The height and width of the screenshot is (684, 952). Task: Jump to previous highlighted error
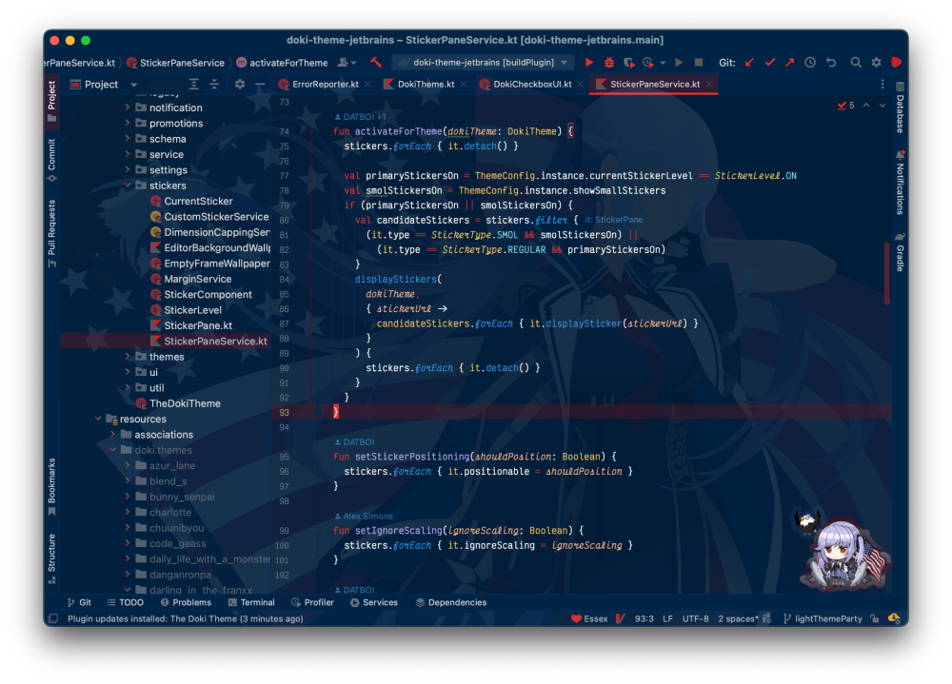tap(866, 106)
